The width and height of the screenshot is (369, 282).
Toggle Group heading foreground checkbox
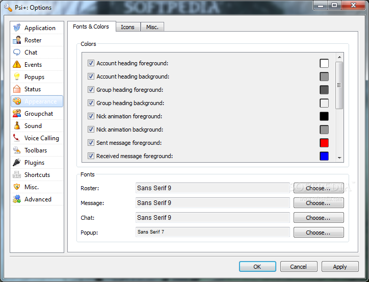(x=91, y=89)
